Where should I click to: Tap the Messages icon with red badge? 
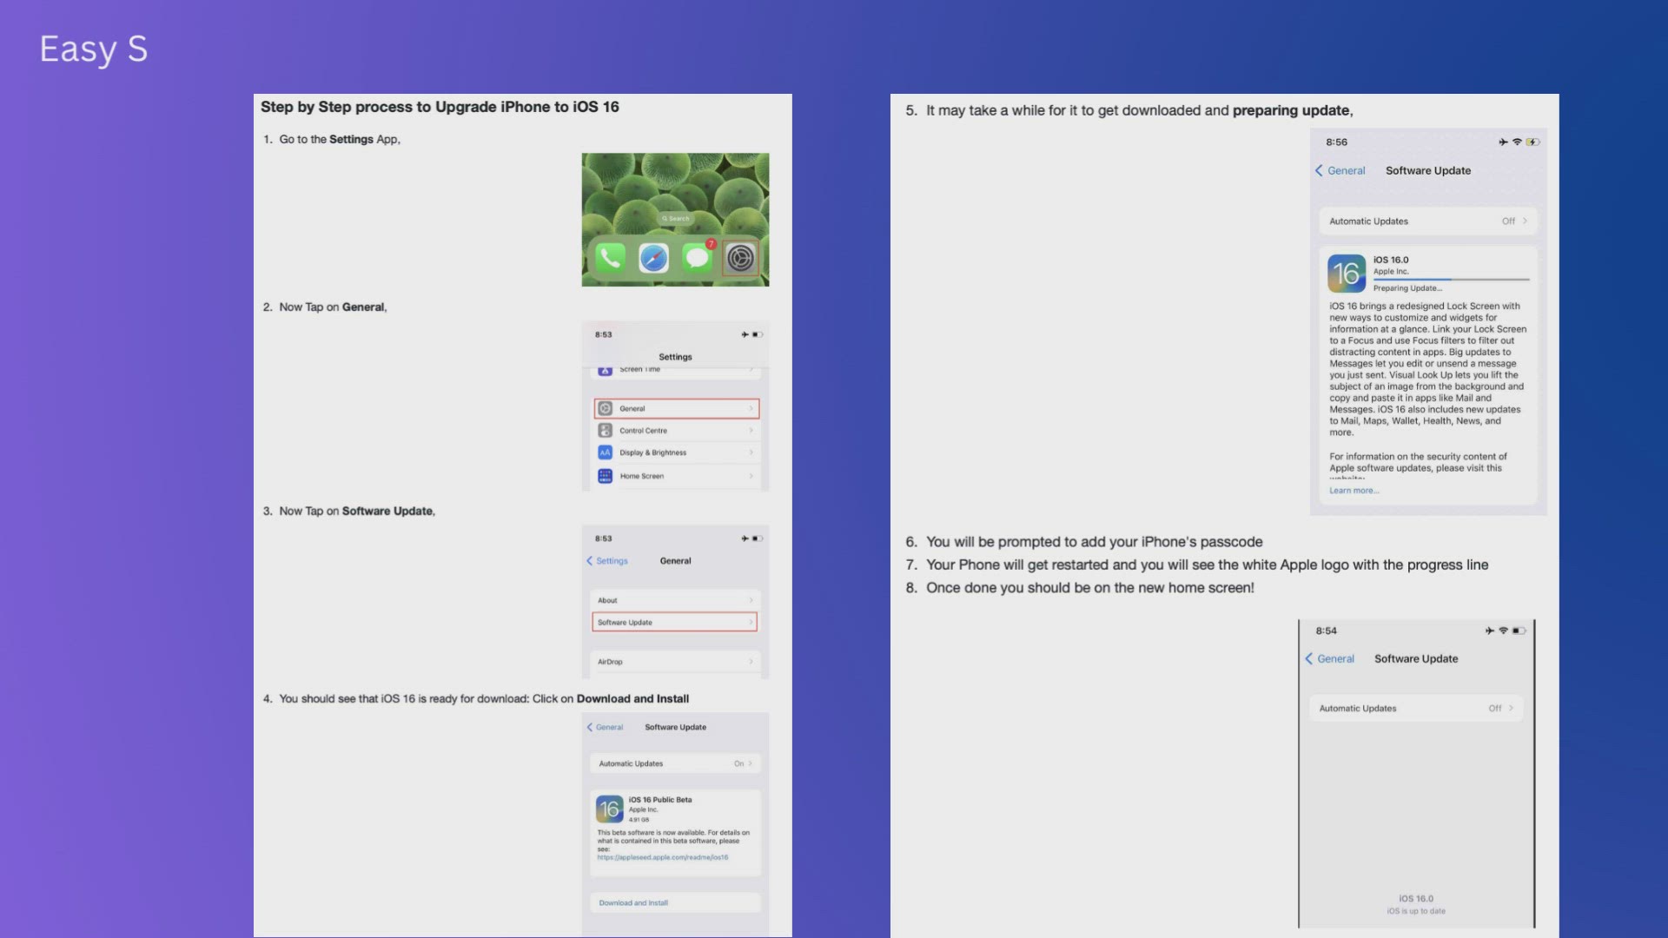tap(697, 258)
